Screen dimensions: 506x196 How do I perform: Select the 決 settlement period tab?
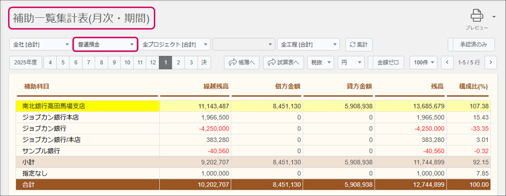point(204,63)
